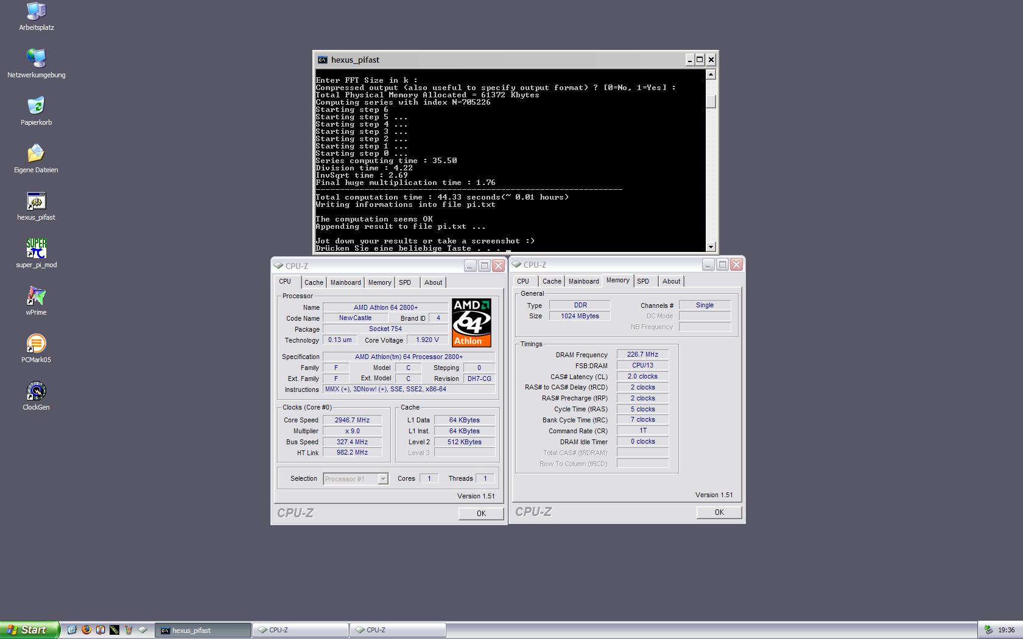1023x639 pixels.
Task: Click the right CPU-Z window title bar icon
Action: (x=516, y=265)
